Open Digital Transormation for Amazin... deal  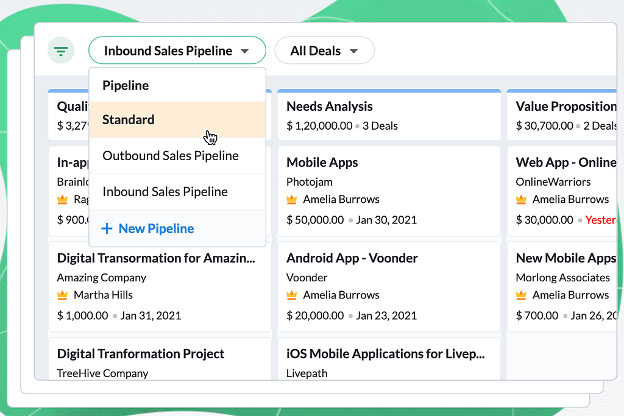tap(160, 286)
